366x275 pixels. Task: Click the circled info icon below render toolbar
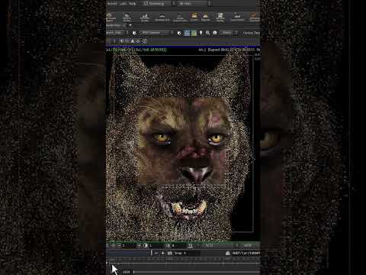click(x=145, y=41)
